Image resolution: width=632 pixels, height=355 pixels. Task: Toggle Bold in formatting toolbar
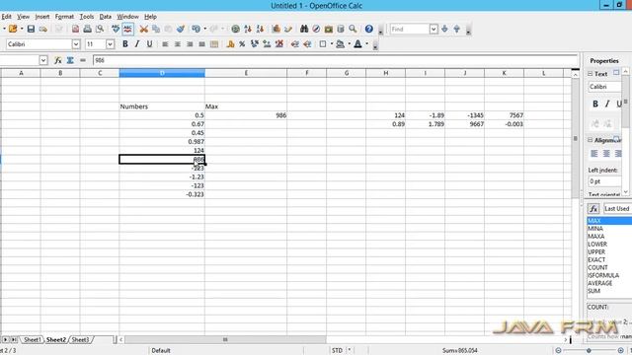[125, 44]
